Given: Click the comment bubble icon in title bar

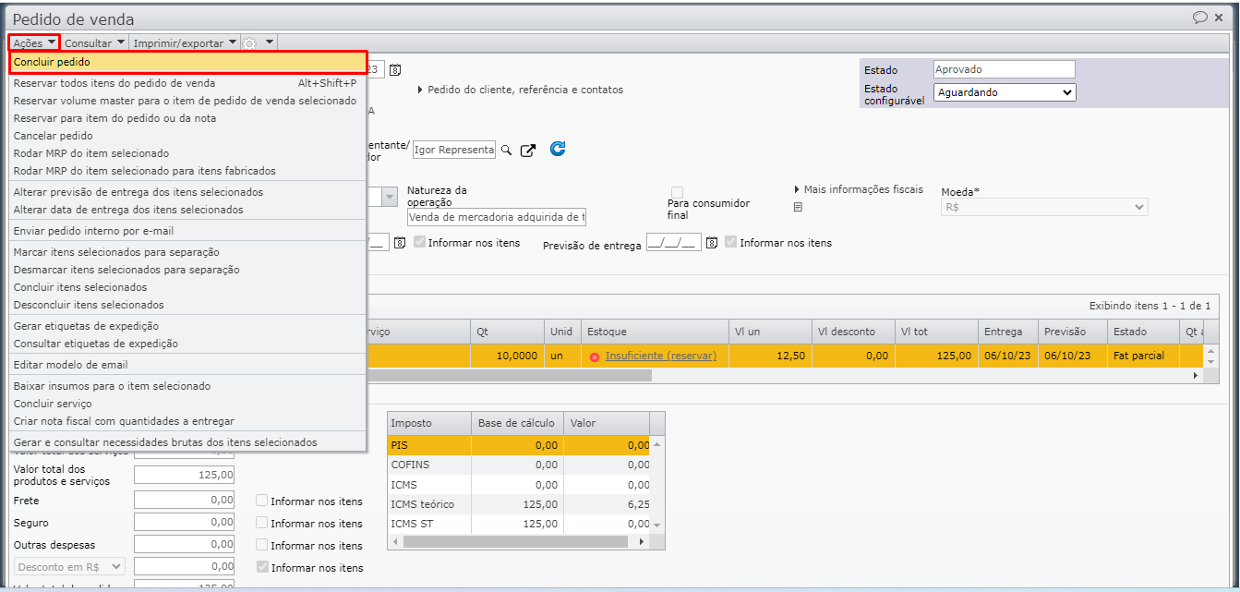Looking at the screenshot, I should 1200,18.
